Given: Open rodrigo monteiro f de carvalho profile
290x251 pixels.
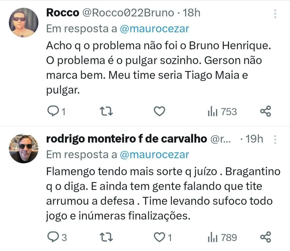Looking at the screenshot, I should point(126,139).
